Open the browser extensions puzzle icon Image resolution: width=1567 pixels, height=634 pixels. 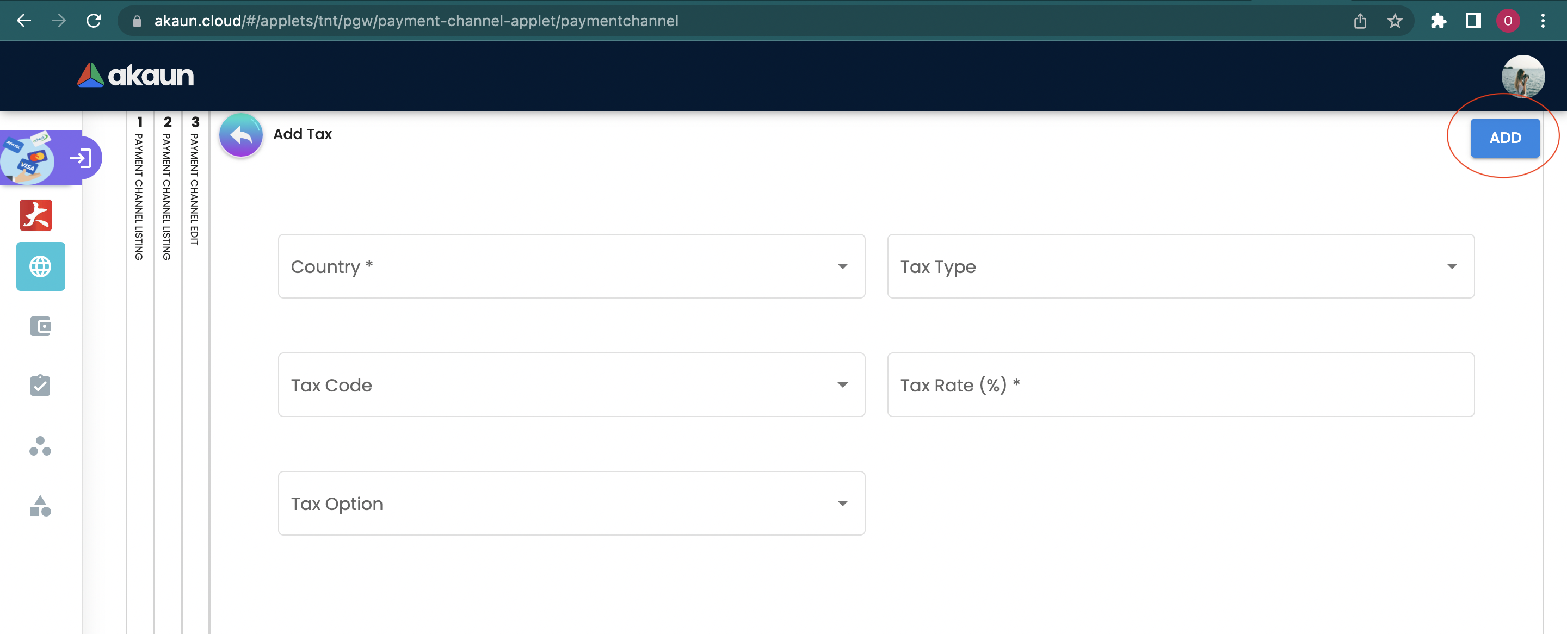coord(1438,21)
